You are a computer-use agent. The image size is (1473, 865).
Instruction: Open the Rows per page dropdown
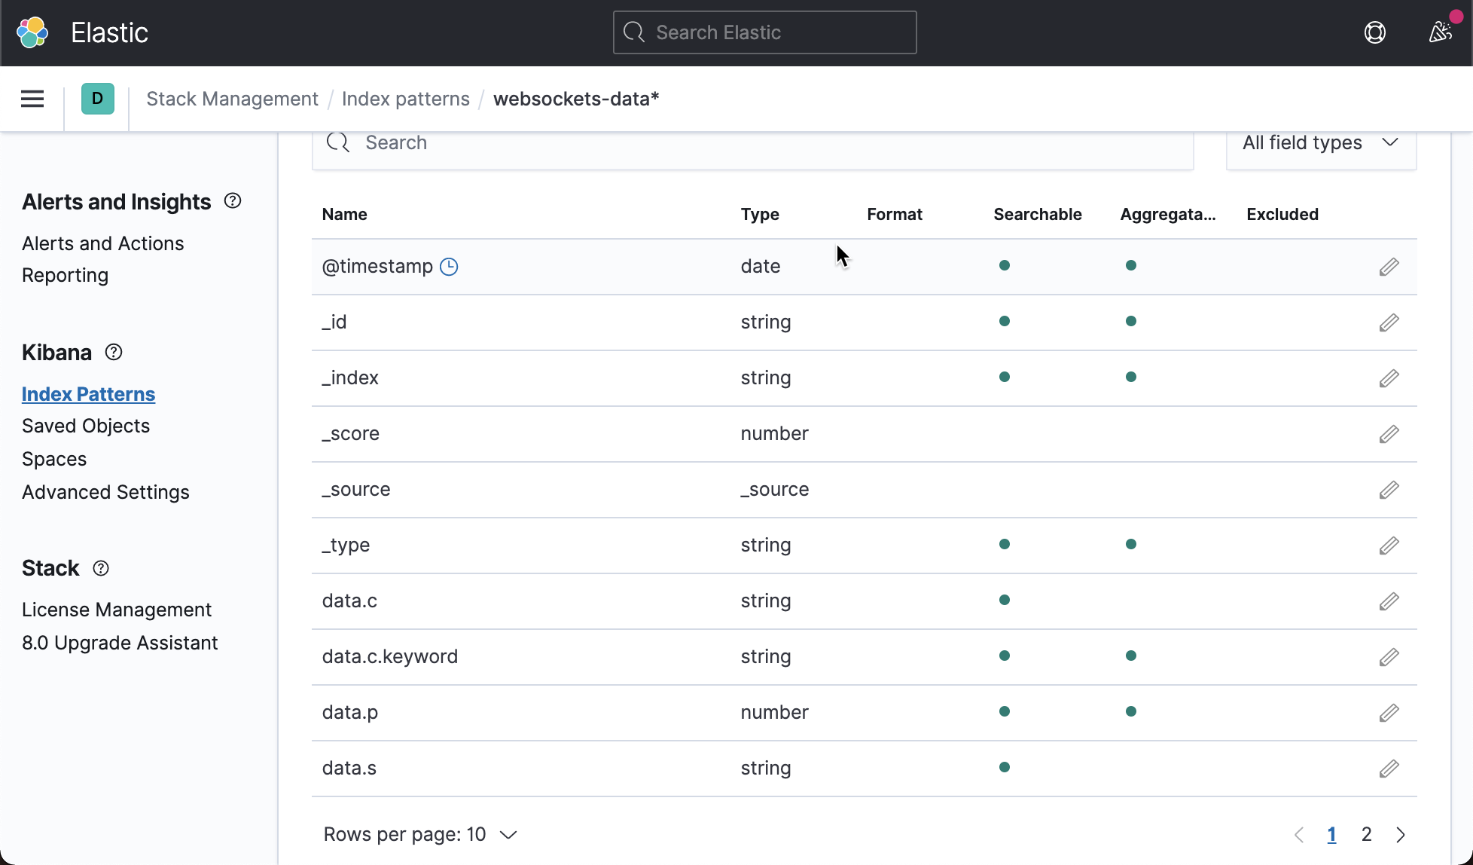tap(420, 834)
